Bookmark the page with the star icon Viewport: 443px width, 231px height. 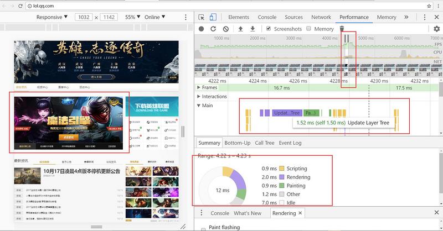coord(429,6)
